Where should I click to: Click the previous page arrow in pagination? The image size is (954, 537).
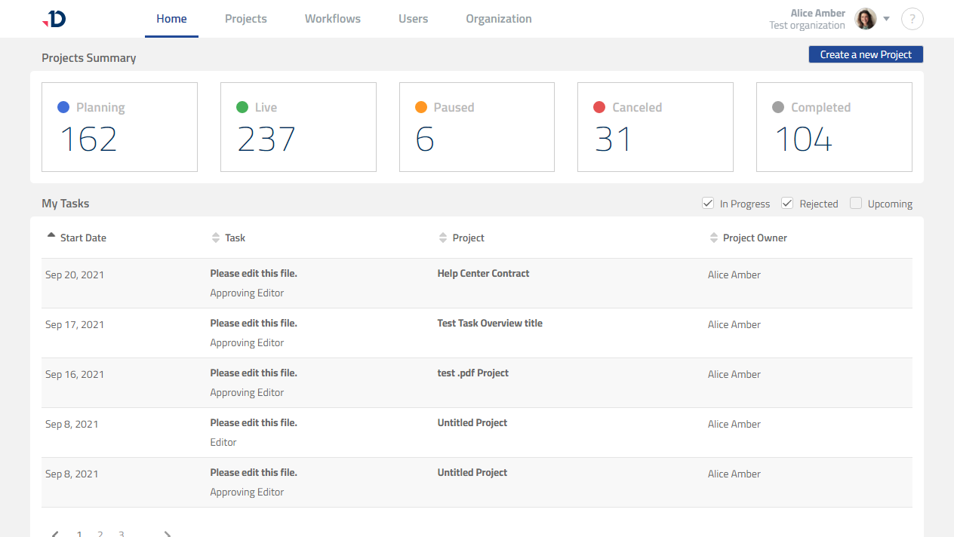pos(54,532)
